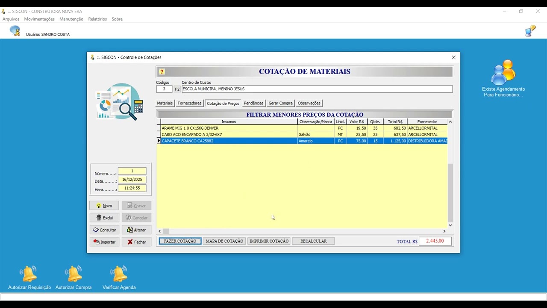Switch to the Pendências tab
This screenshot has height=308, width=547.
tap(253, 103)
